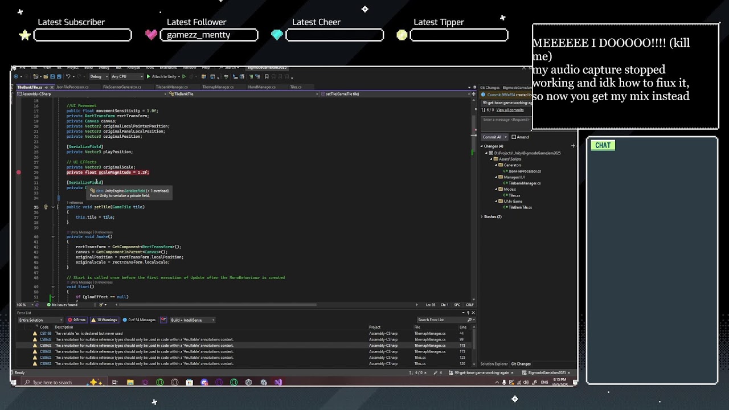Open File Explorer from the taskbar
Screen dimensions: 729x410
(x=130, y=382)
